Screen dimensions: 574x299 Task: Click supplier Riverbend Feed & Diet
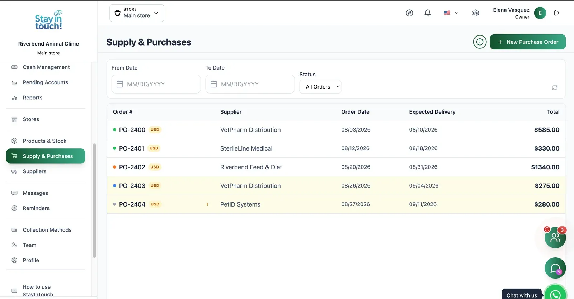(x=251, y=167)
